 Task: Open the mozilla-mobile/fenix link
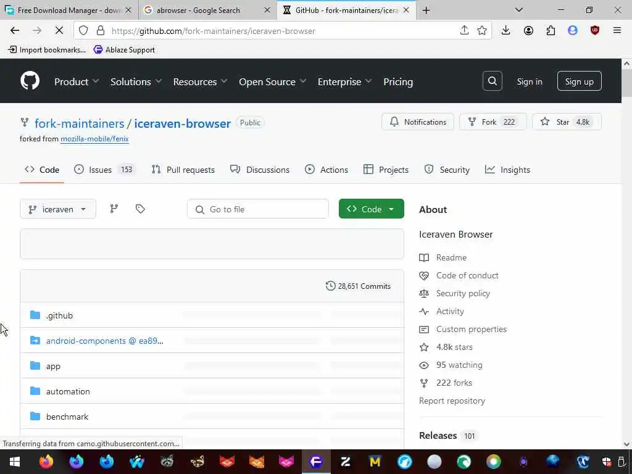94,139
